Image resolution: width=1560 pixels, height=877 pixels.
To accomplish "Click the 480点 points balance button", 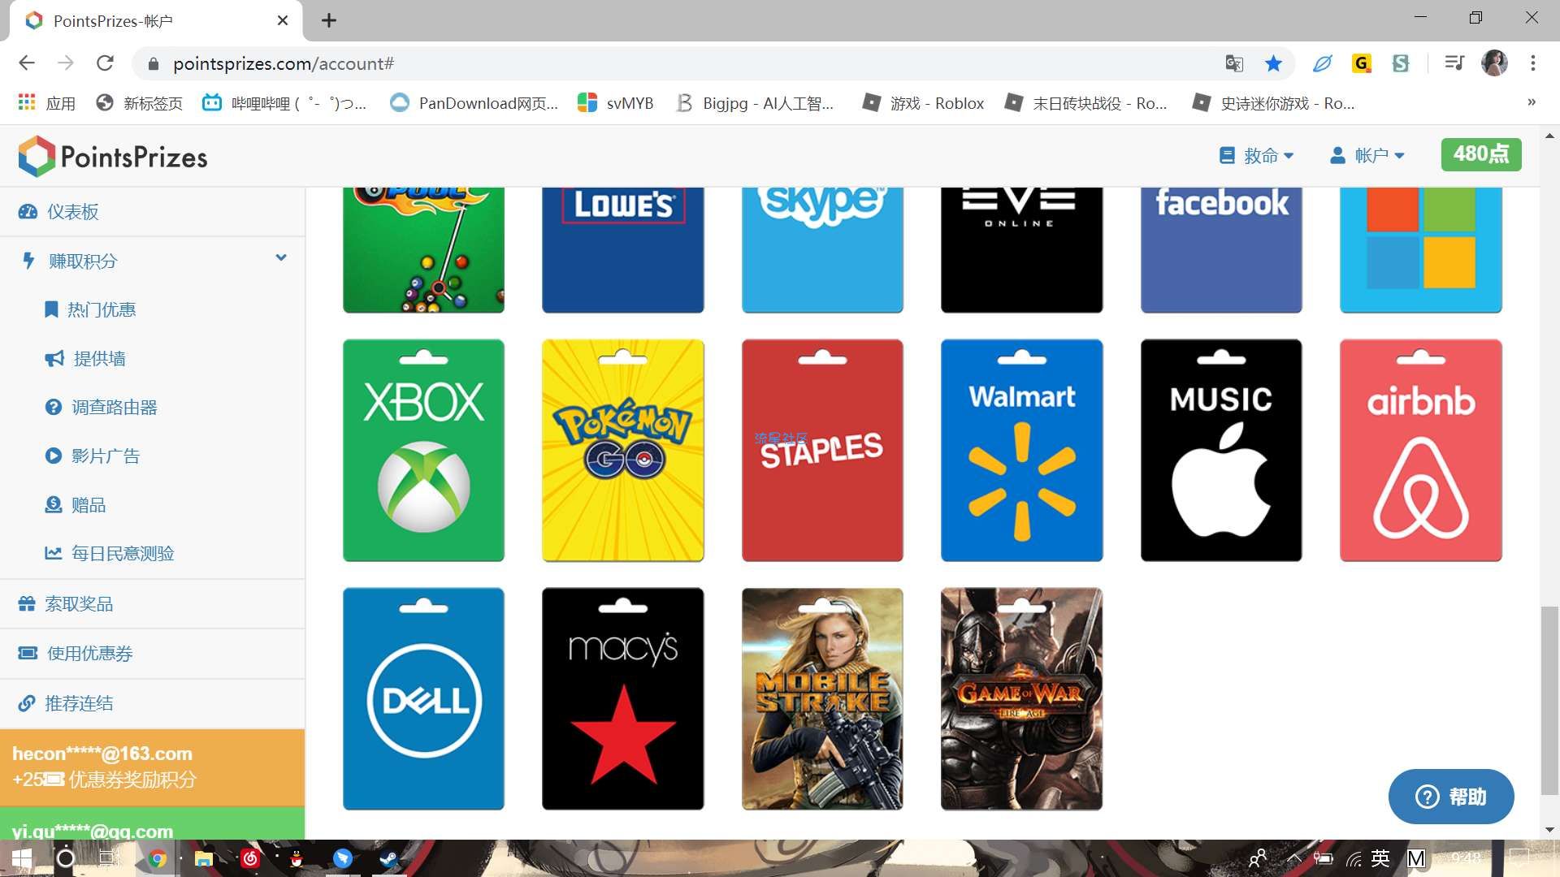I will click(x=1480, y=154).
